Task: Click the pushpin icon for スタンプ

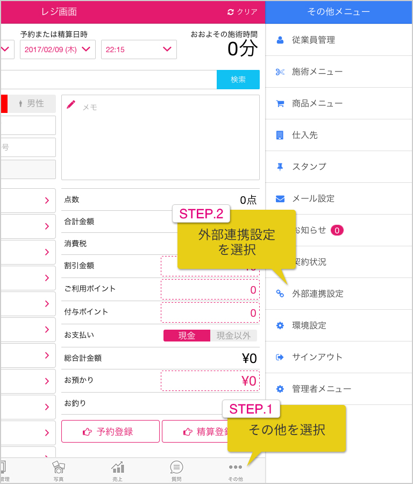Action: coord(280,167)
